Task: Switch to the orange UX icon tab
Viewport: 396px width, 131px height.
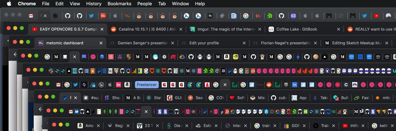Action: coord(253,71)
